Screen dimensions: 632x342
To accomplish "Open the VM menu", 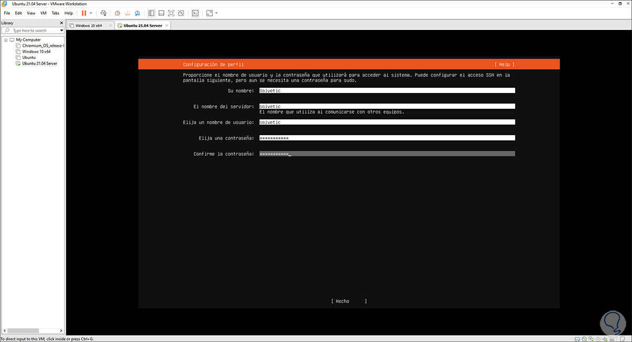I will [43, 13].
